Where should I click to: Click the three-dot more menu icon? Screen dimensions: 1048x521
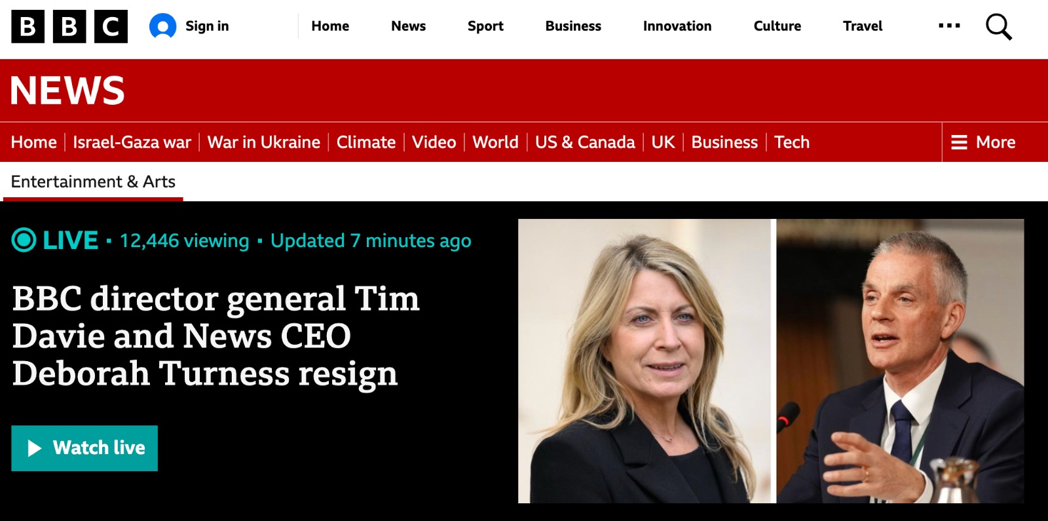(x=949, y=26)
